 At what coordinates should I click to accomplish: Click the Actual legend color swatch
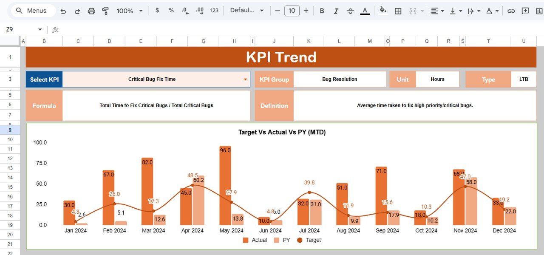[246, 240]
